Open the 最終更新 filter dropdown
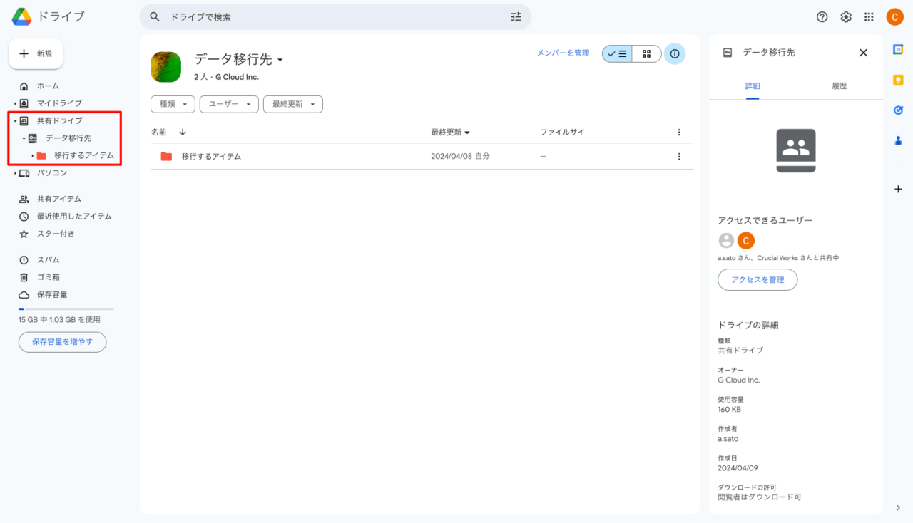913x523 pixels. (292, 104)
